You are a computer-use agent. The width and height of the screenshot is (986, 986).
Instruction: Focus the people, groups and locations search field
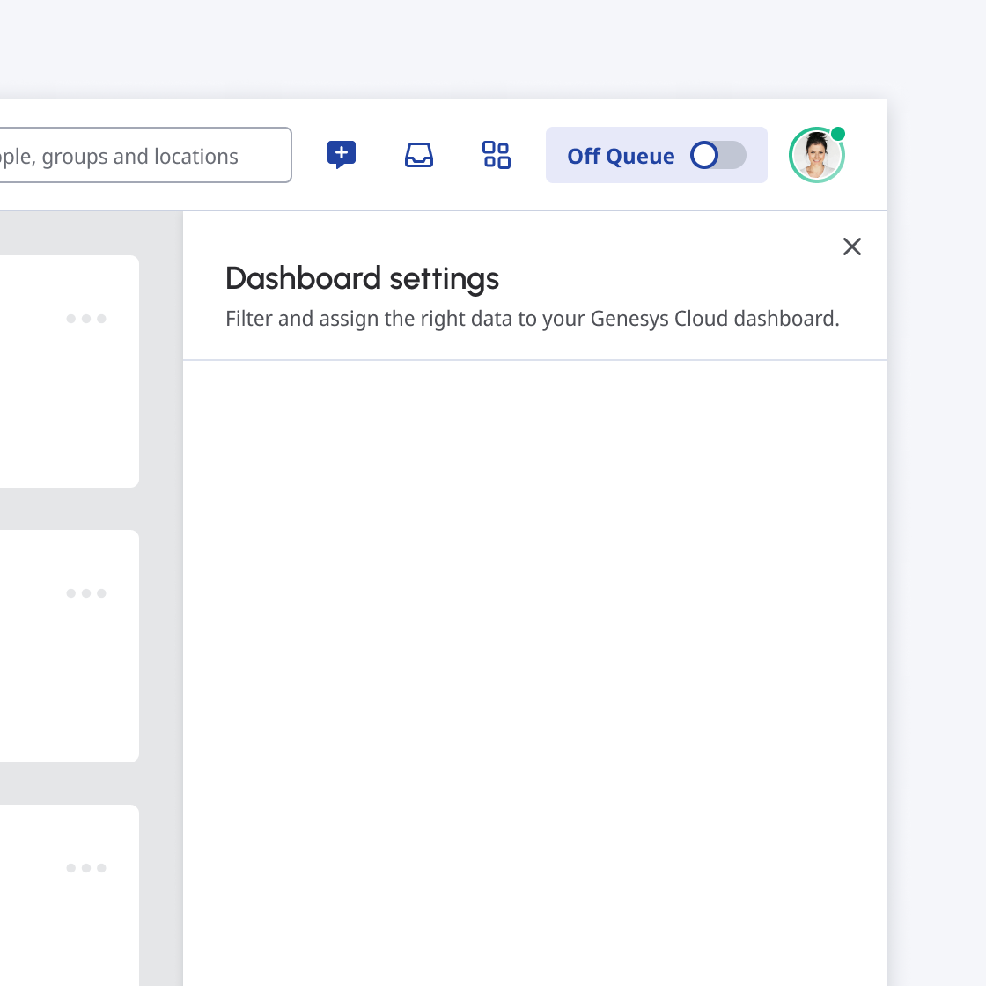click(141, 156)
